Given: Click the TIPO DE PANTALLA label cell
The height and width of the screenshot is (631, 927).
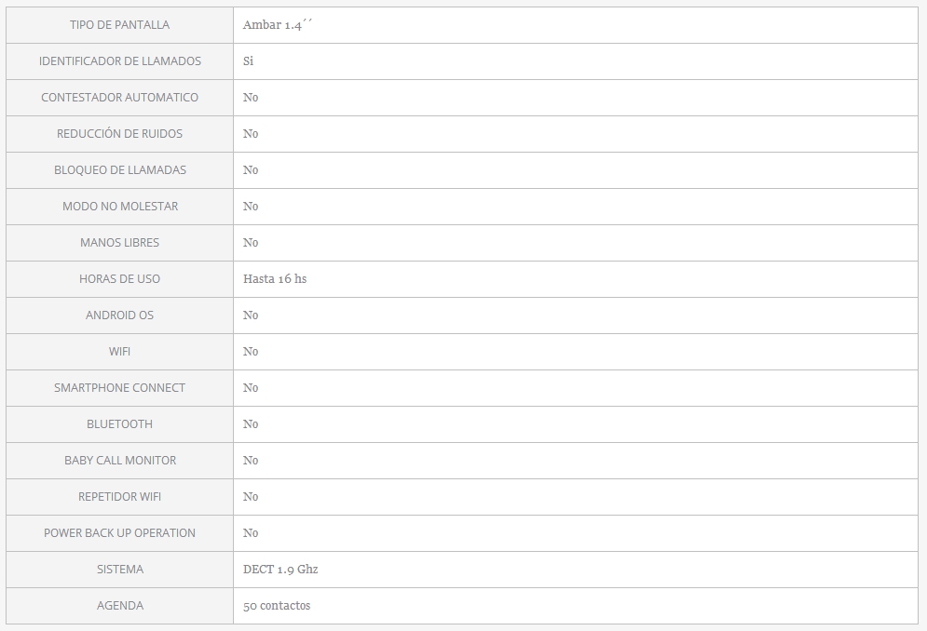Looking at the screenshot, I should point(119,25).
